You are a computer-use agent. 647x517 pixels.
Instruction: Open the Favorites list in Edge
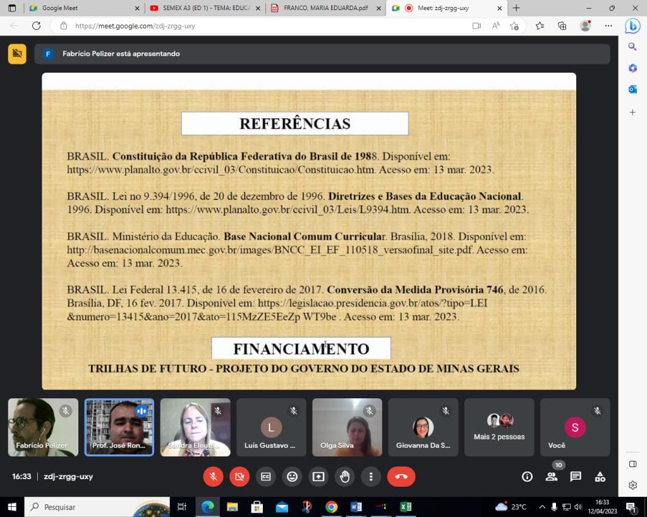pyautogui.click(x=540, y=26)
